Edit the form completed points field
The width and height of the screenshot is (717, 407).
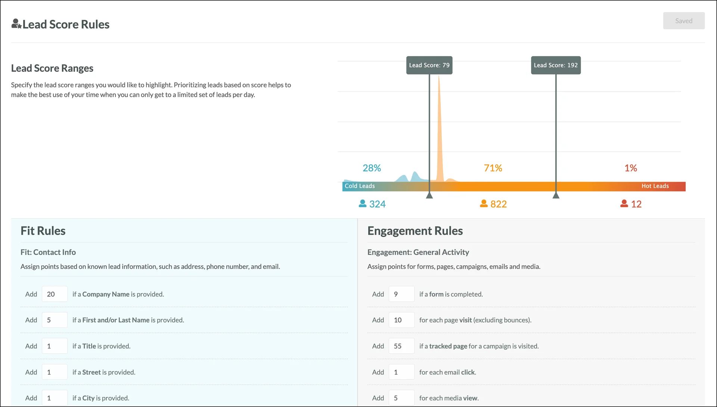[x=401, y=294]
